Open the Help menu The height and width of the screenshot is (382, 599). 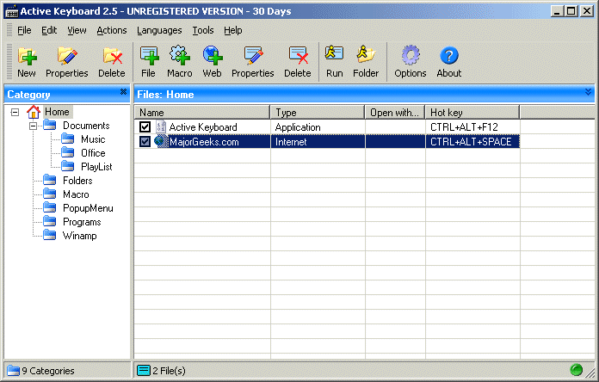click(x=233, y=30)
